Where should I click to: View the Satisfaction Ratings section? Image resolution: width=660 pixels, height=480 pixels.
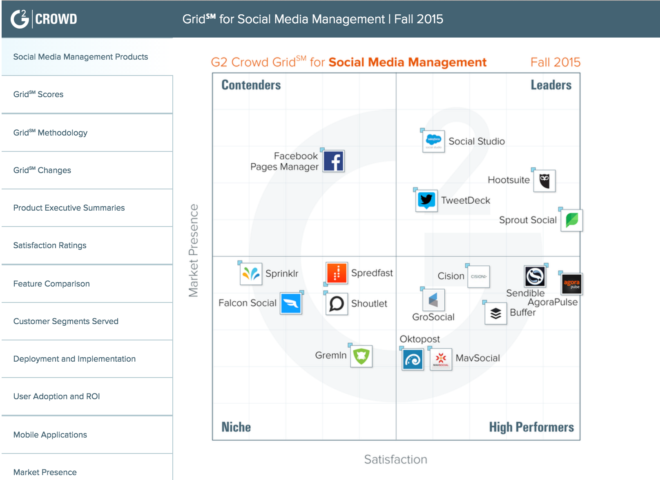click(x=87, y=245)
